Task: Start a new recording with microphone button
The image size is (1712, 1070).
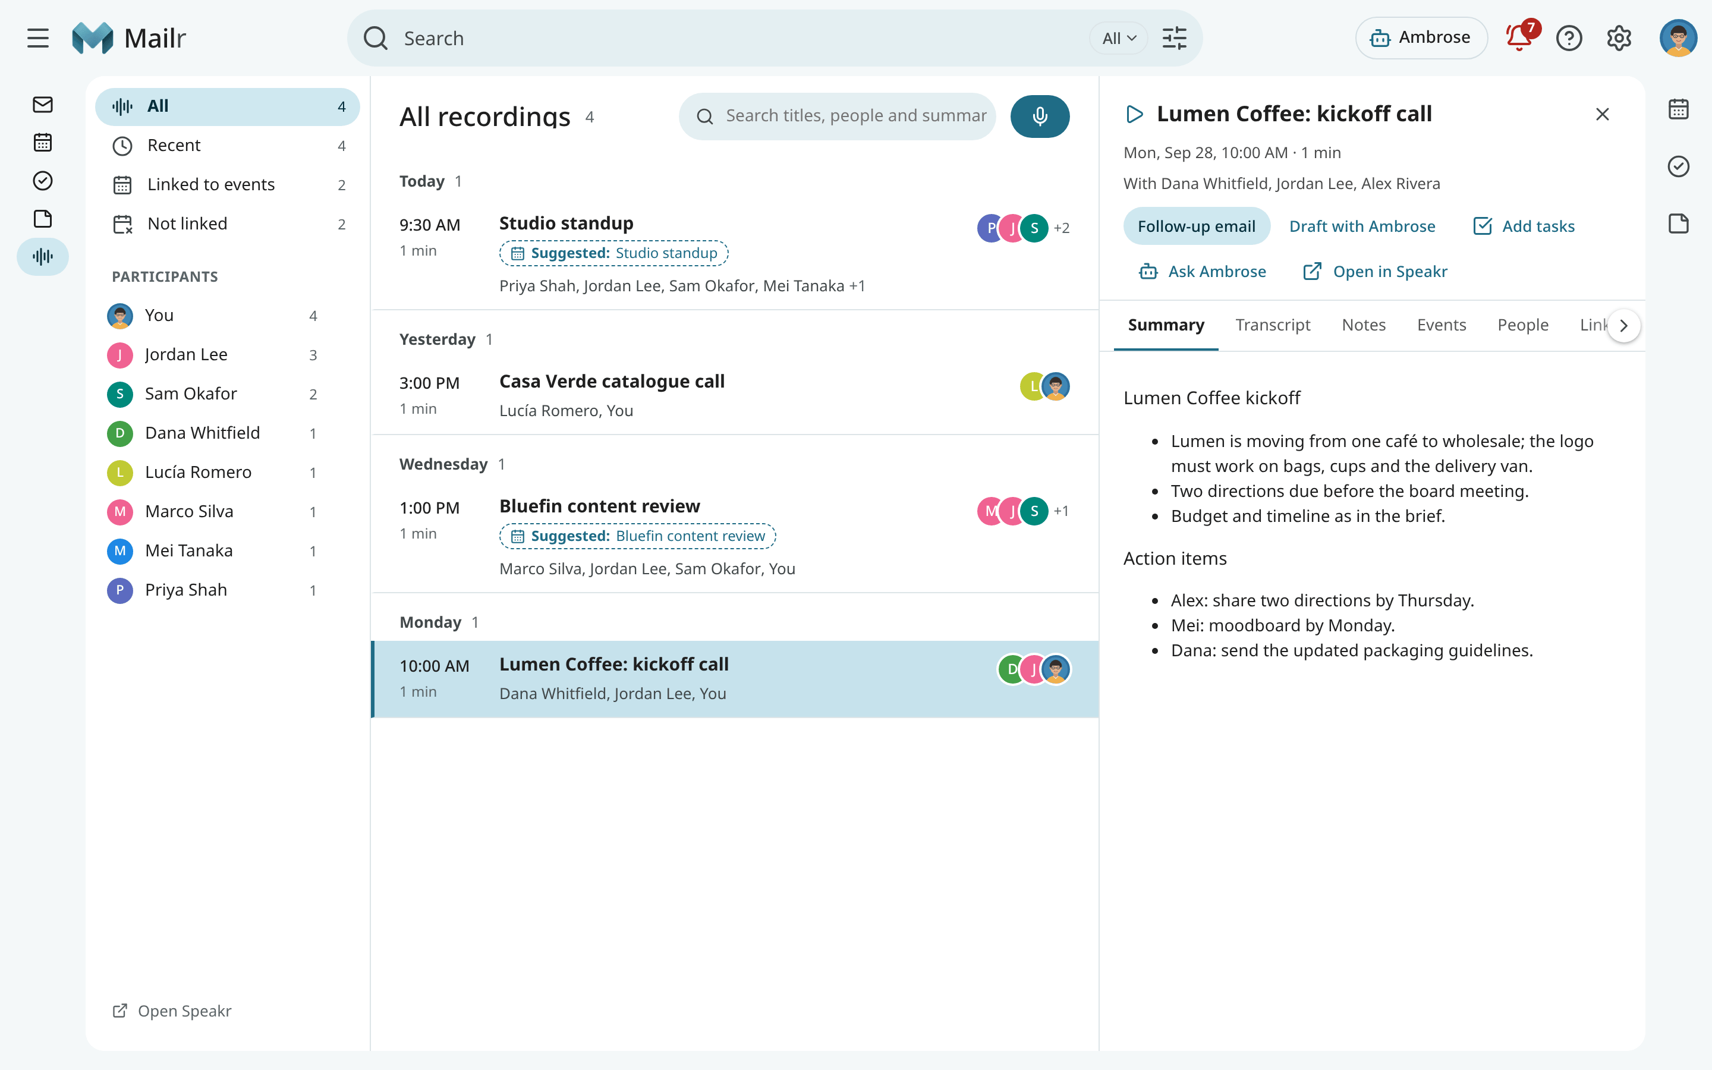Action: click(x=1039, y=116)
